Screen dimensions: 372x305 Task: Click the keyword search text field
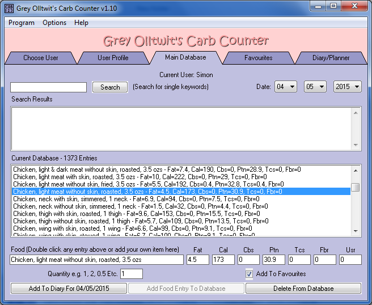48,87
